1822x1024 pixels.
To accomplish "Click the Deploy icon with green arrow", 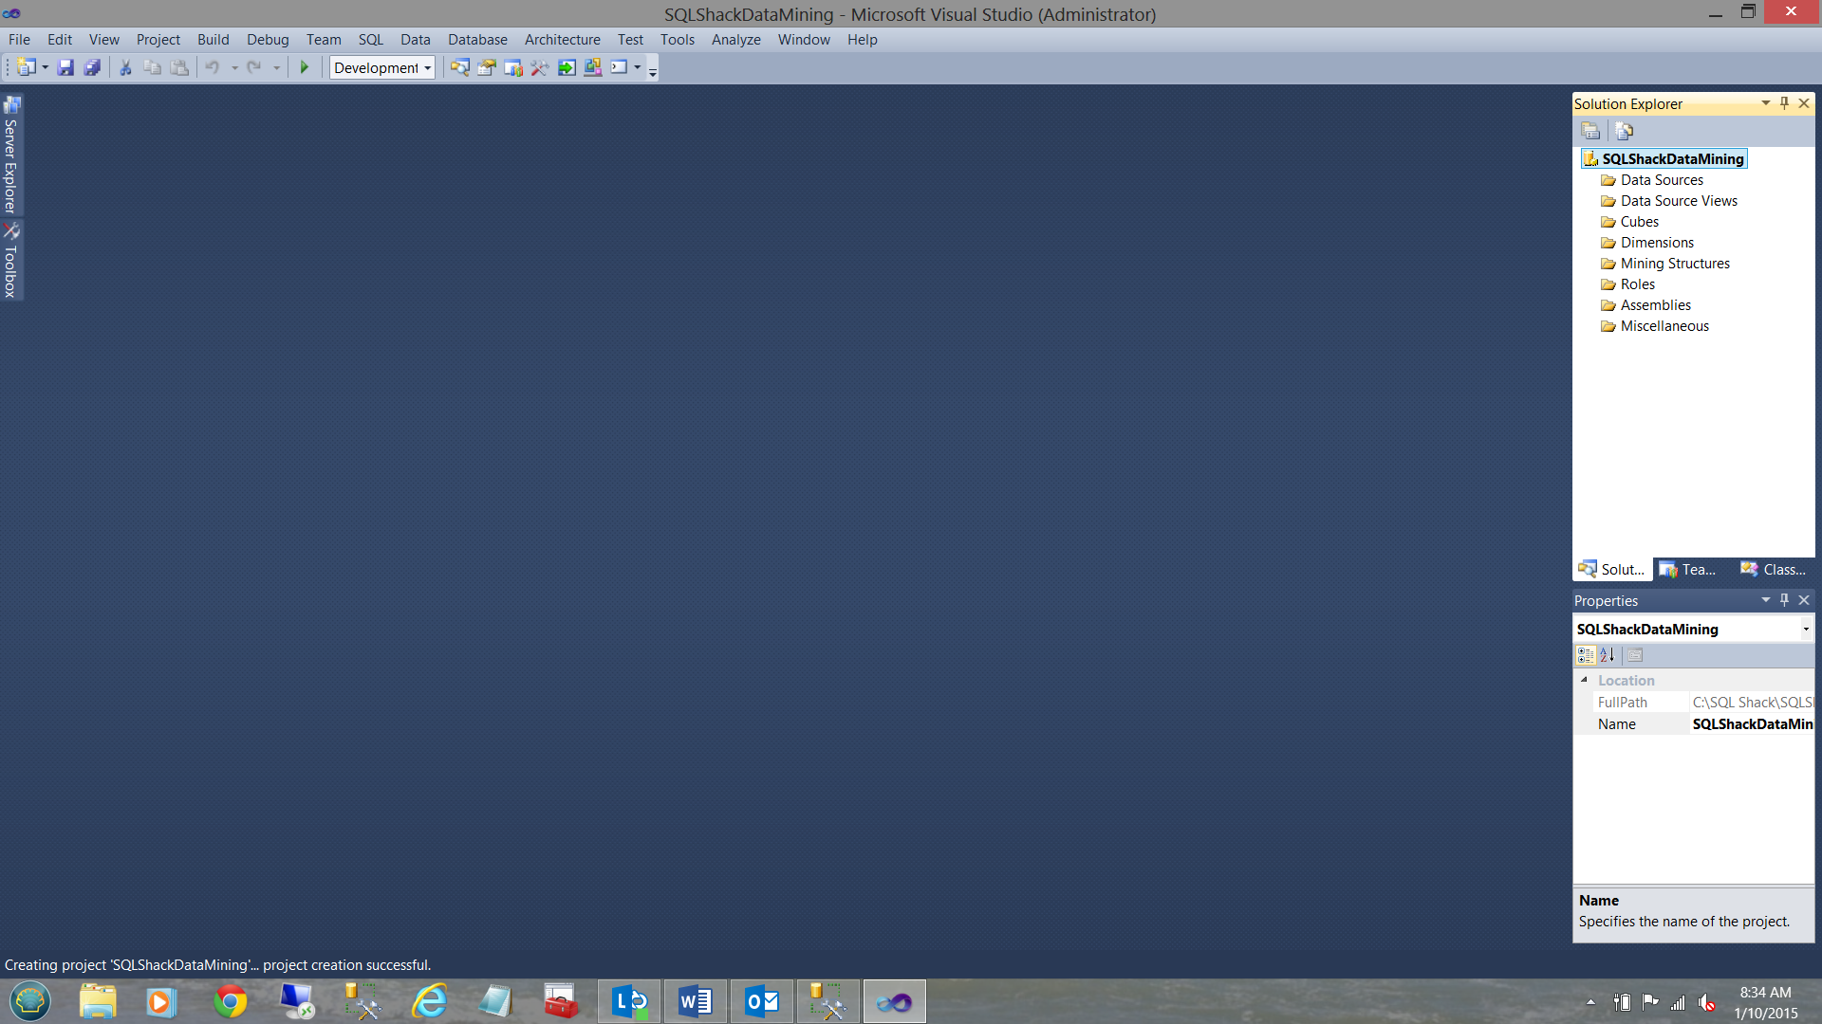I will 567,67.
